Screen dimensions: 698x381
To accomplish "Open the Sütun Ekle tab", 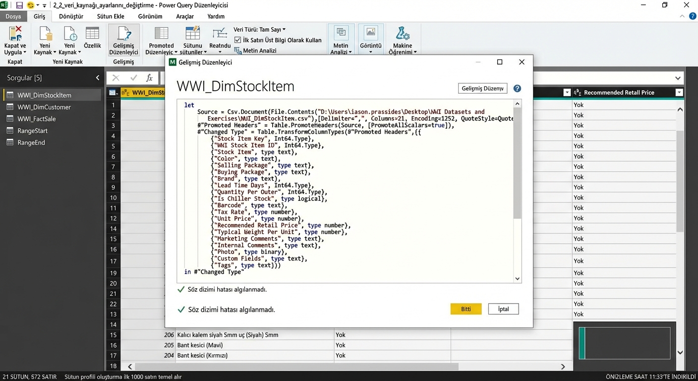I will (111, 16).
